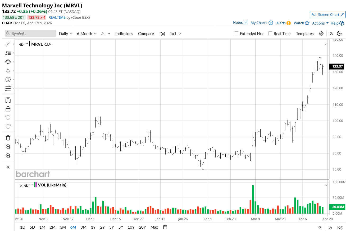
Task: Collapse the left drawing toolbar
Action: (x=8, y=167)
